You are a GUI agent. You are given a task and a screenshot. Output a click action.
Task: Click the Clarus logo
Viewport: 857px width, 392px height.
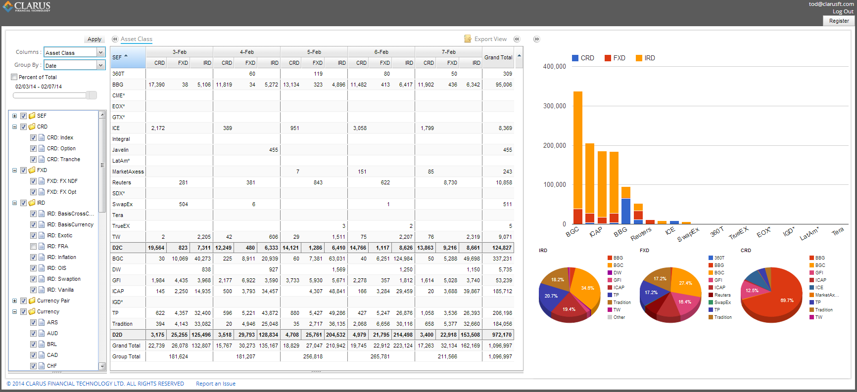pos(27,6)
